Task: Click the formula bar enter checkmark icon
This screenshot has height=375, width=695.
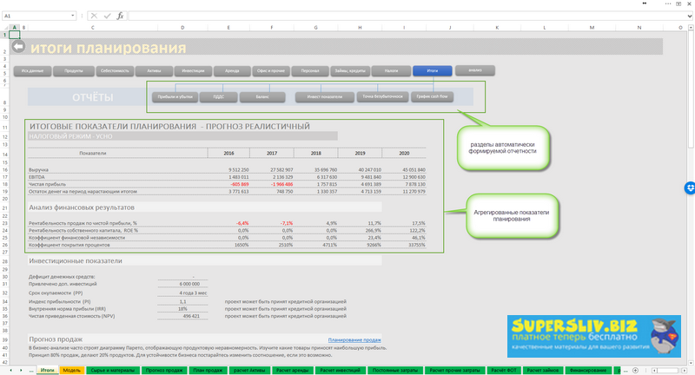Action: 107,16
